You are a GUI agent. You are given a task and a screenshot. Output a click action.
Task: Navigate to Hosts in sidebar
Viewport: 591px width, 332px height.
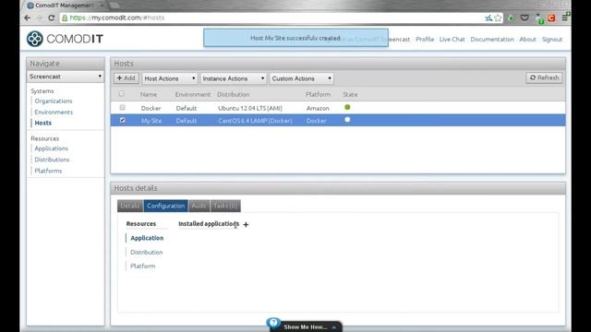[x=43, y=123]
